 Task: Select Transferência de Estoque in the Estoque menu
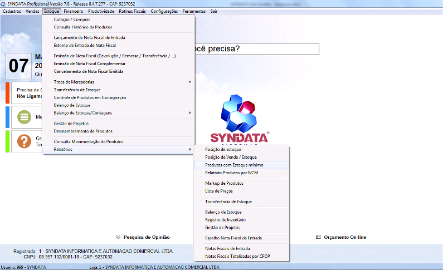[x=119, y=90]
